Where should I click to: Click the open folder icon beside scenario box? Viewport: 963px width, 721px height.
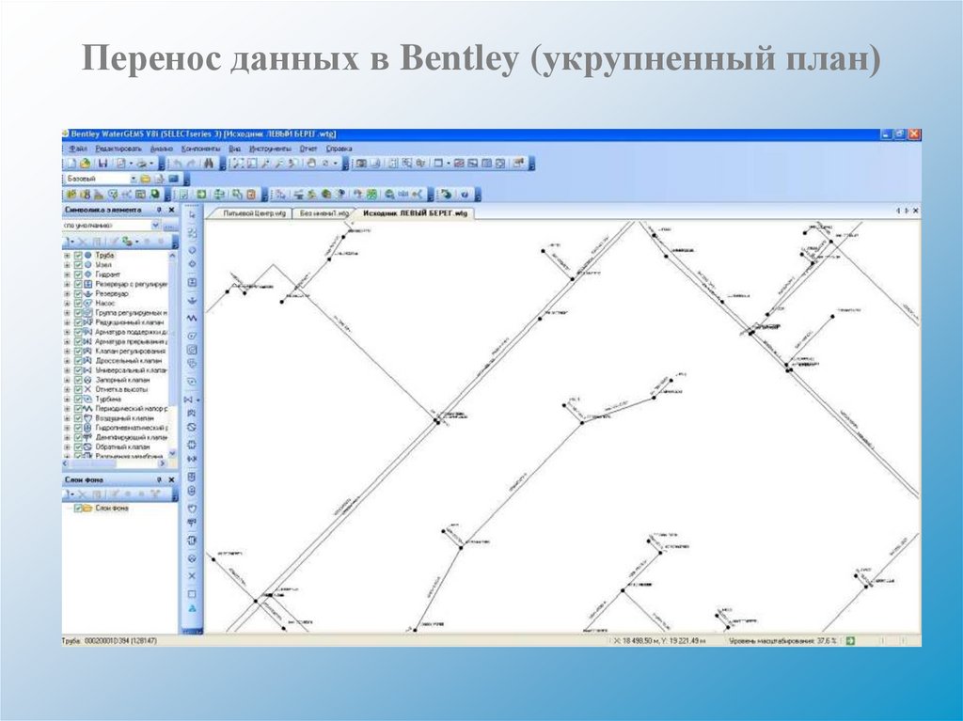pos(146,179)
